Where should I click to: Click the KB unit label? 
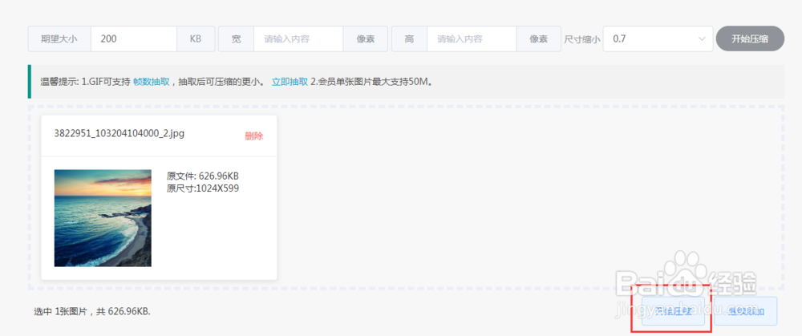pos(196,38)
